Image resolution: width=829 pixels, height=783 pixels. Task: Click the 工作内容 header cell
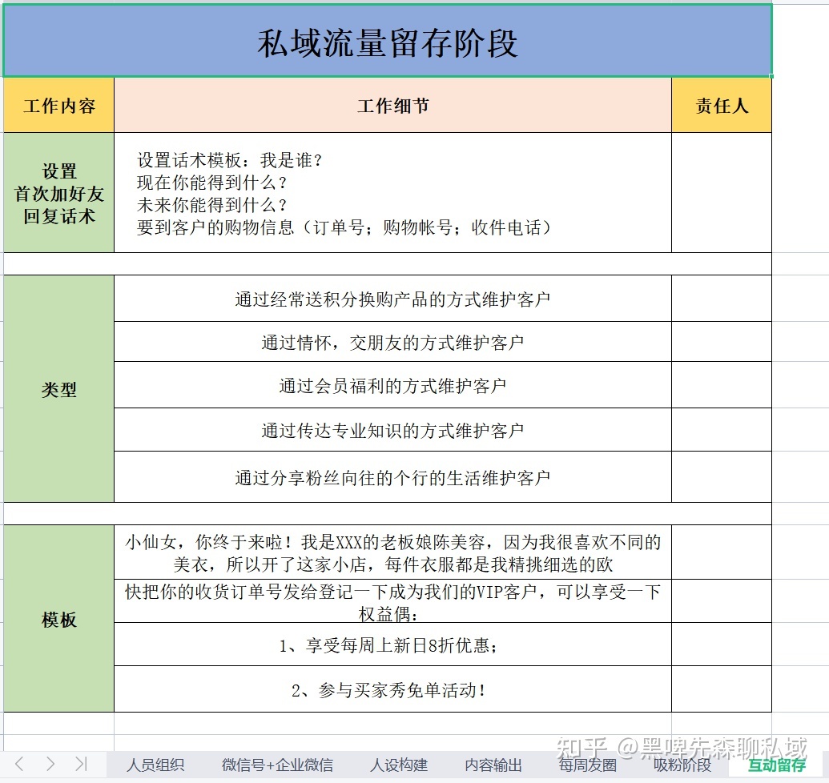pyautogui.click(x=59, y=106)
